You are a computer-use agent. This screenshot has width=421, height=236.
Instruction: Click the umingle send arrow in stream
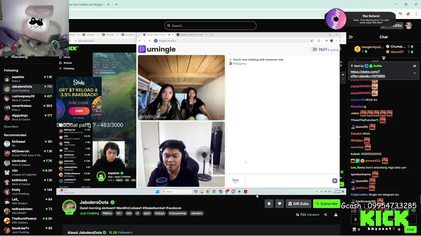coord(334,181)
